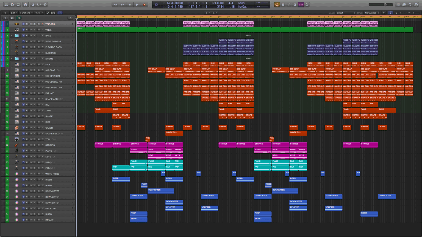Click the Add Track plus button
422x237 pixels.
[5, 18]
